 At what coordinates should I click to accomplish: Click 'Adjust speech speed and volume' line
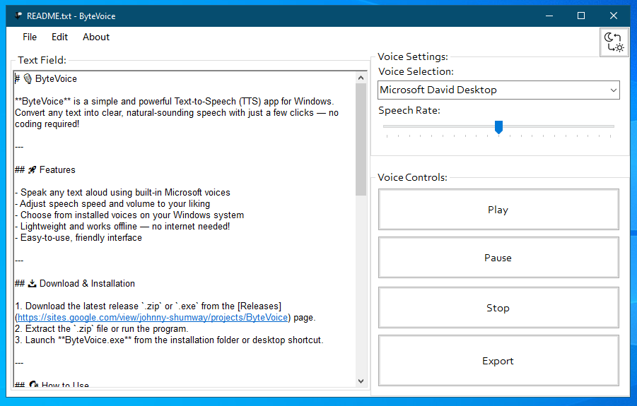(x=112, y=204)
